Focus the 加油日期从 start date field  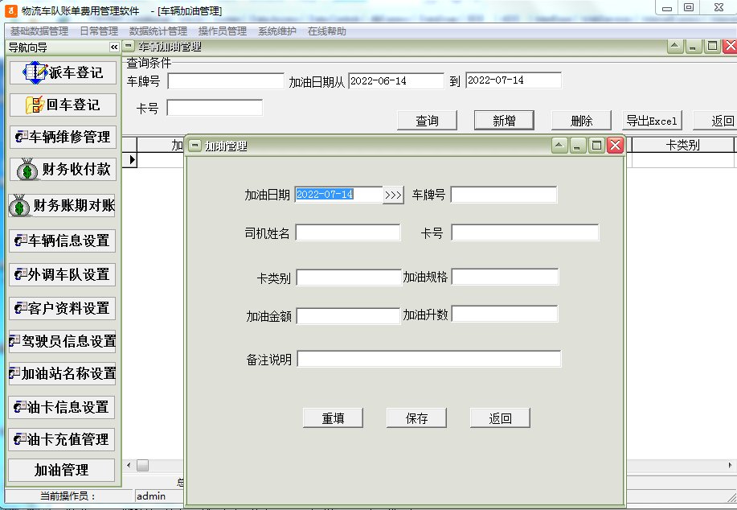(x=395, y=81)
